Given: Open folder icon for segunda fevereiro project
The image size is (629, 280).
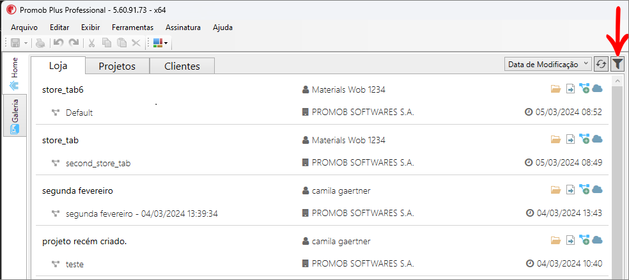Looking at the screenshot, I should tap(555, 190).
